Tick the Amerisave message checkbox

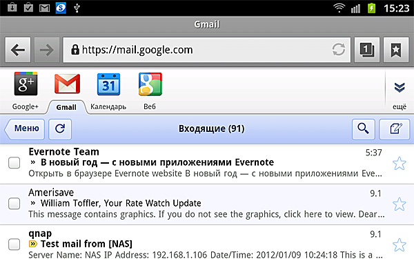(x=14, y=204)
